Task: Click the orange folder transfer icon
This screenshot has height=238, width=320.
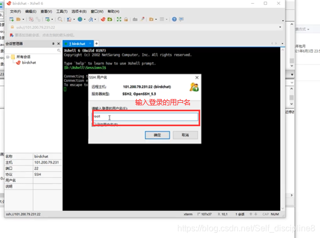Action: [151, 19]
